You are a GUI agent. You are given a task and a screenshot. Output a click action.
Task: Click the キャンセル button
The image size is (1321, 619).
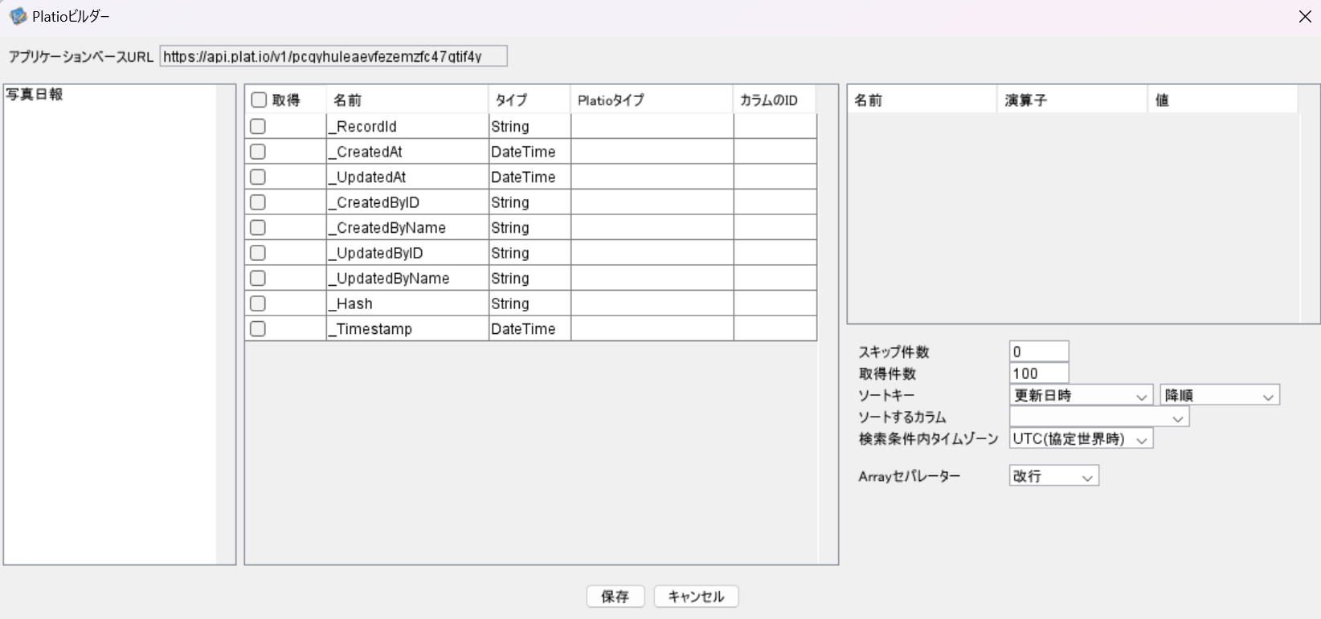point(696,597)
